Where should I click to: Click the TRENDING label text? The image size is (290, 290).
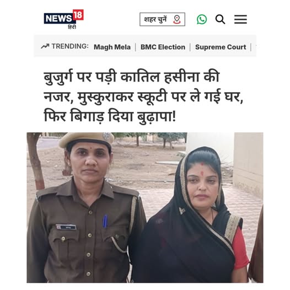[x=70, y=46]
